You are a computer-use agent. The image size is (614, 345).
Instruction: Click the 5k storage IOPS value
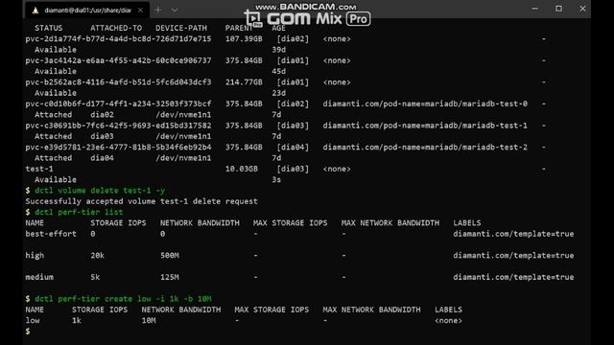pyautogui.click(x=95, y=277)
